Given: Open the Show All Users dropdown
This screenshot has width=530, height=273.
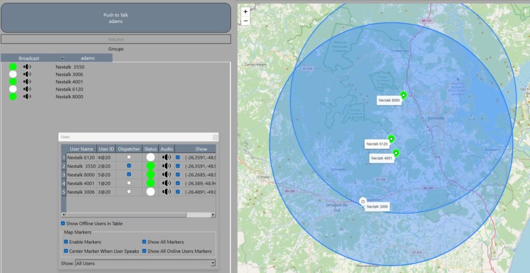Looking at the screenshot, I should pos(145,263).
